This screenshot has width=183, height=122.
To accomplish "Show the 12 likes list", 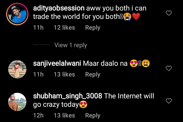I will [x=64, y=28].
